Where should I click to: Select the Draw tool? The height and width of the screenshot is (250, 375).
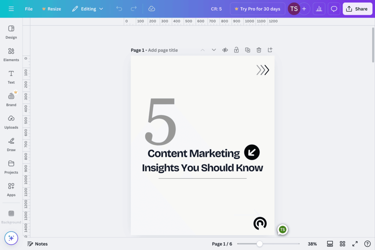pos(11,144)
